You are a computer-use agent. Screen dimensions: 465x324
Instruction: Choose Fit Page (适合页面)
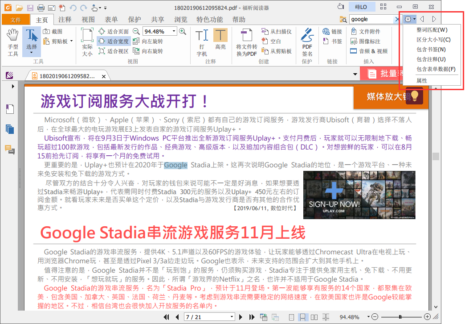point(114,32)
